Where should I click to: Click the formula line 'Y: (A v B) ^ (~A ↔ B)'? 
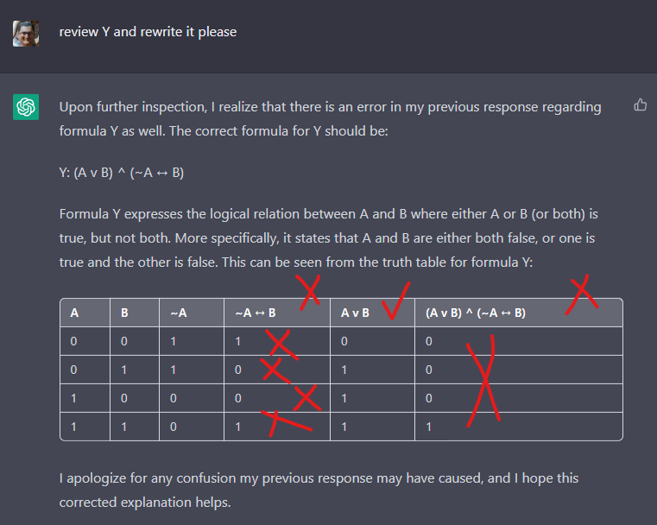click(x=122, y=173)
